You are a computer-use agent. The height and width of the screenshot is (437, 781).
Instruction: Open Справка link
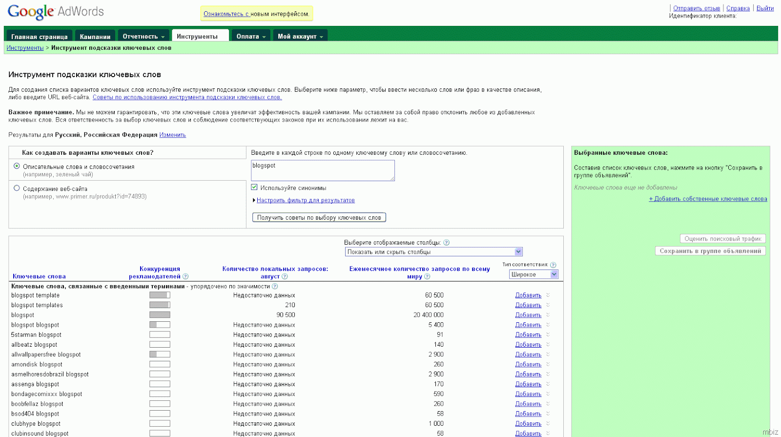[x=738, y=8]
